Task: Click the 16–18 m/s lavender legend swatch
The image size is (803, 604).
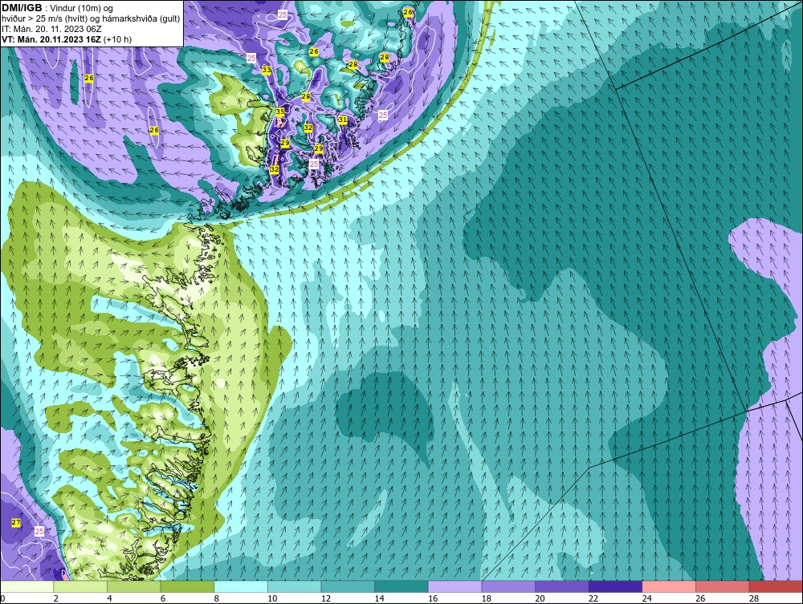Action: 454,586
